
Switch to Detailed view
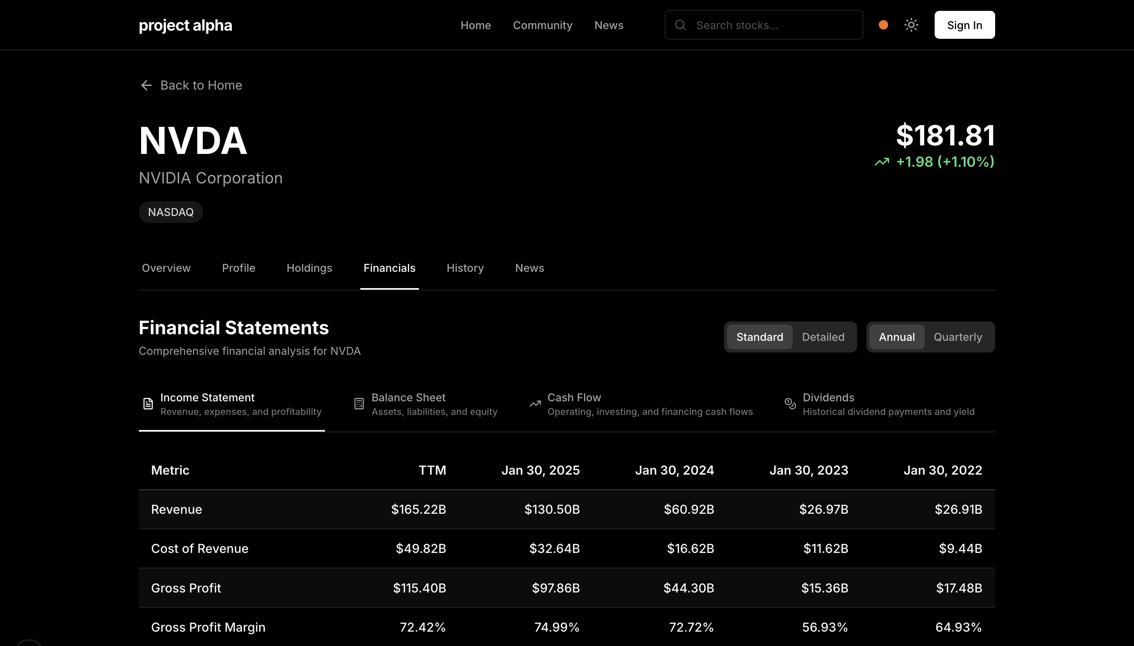click(823, 337)
